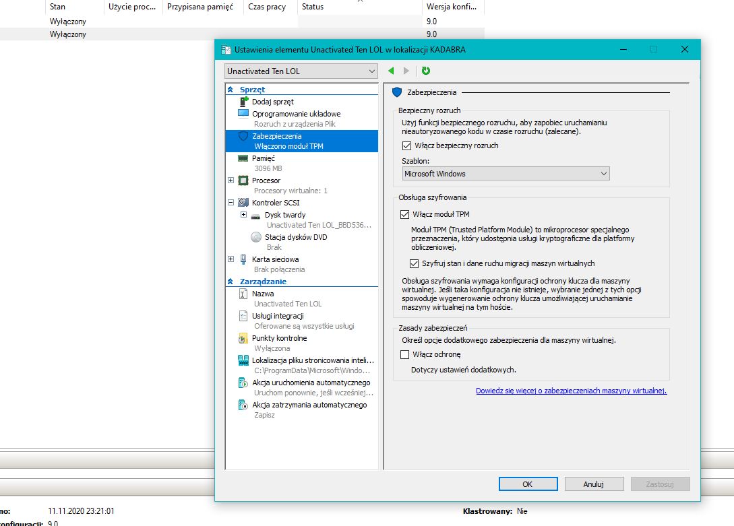This screenshot has width=734, height=526.
Task: Sort by Stan column in background window
Action: (x=74, y=7)
